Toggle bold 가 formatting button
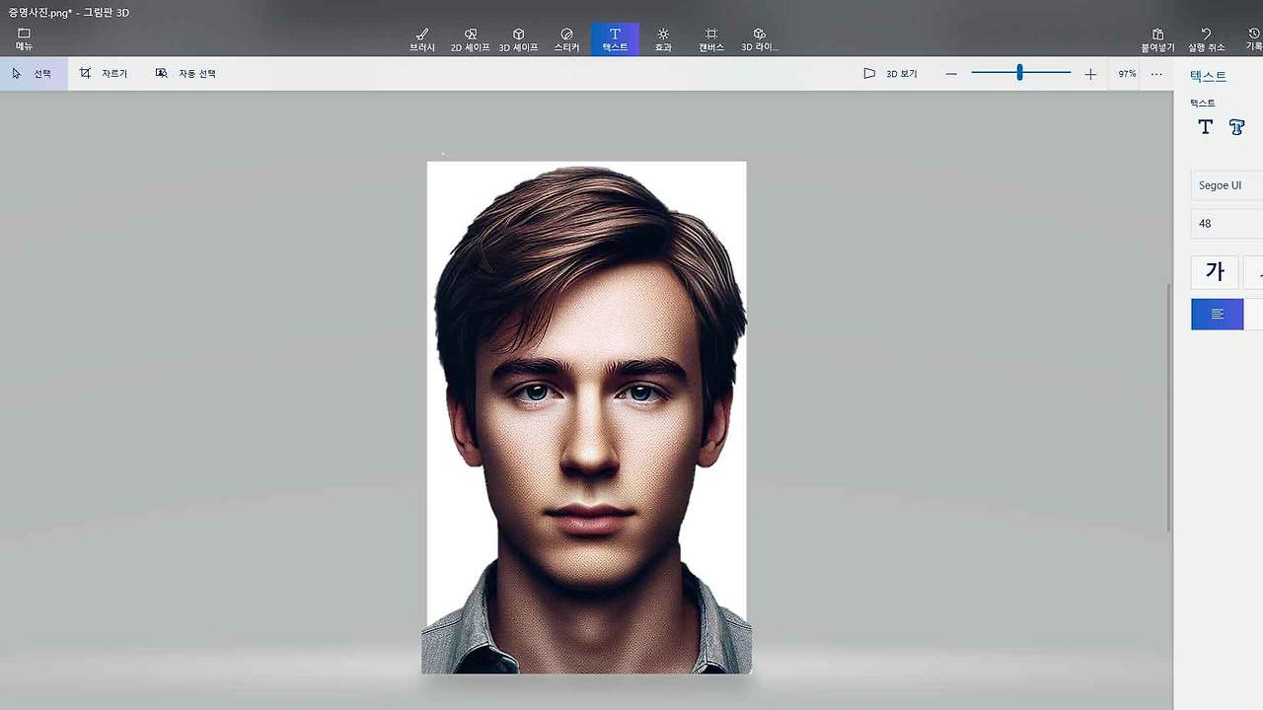This screenshot has height=710, width=1263. pos(1215,272)
